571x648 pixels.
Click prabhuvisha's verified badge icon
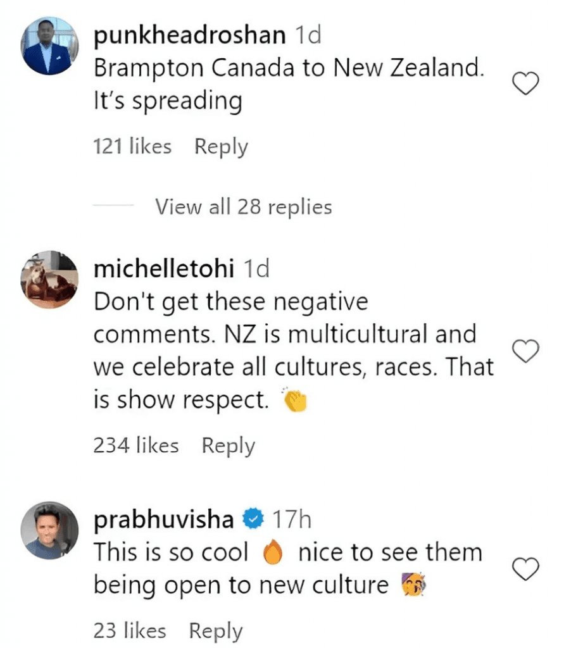coord(253,520)
